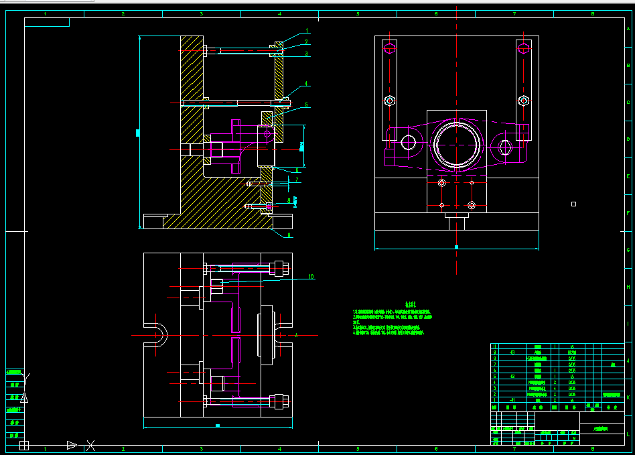Click the UCS Y-axis arrowhead triangle

tap(24, 398)
